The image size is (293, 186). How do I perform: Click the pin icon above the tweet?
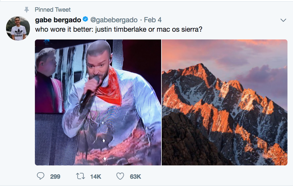coord(27,10)
